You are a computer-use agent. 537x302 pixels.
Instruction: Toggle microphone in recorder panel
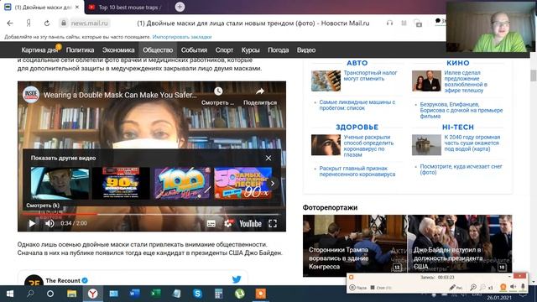[x=523, y=287]
